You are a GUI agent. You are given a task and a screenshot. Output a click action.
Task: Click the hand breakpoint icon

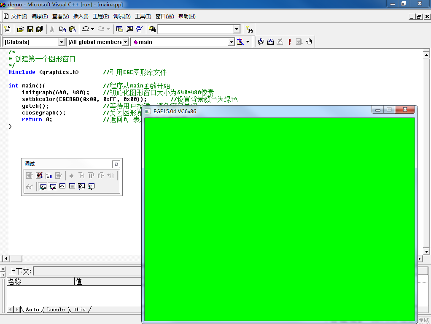pos(309,42)
